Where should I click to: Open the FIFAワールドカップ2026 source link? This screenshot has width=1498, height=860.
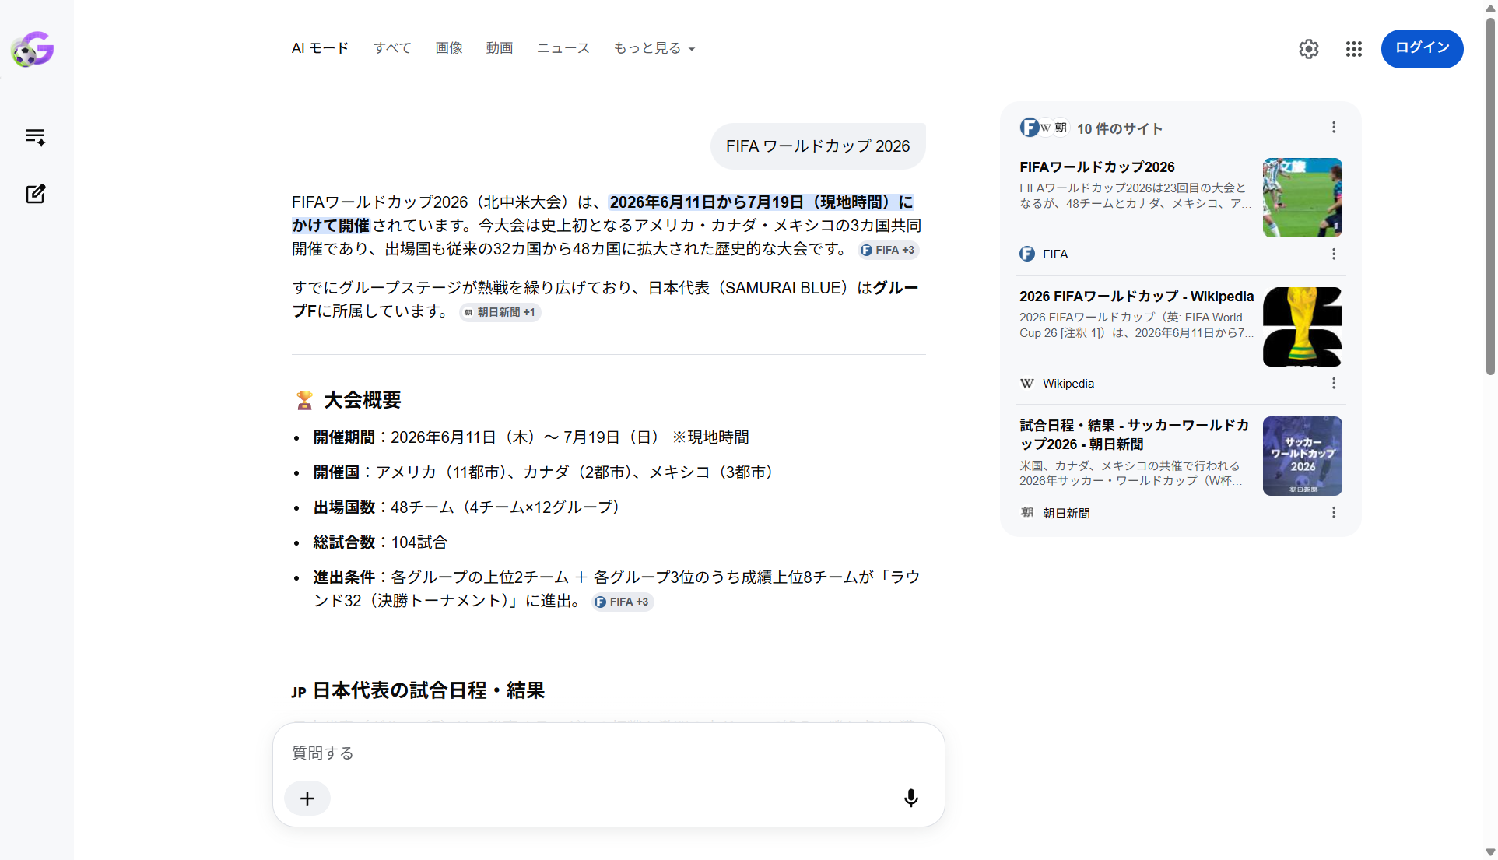[1097, 167]
